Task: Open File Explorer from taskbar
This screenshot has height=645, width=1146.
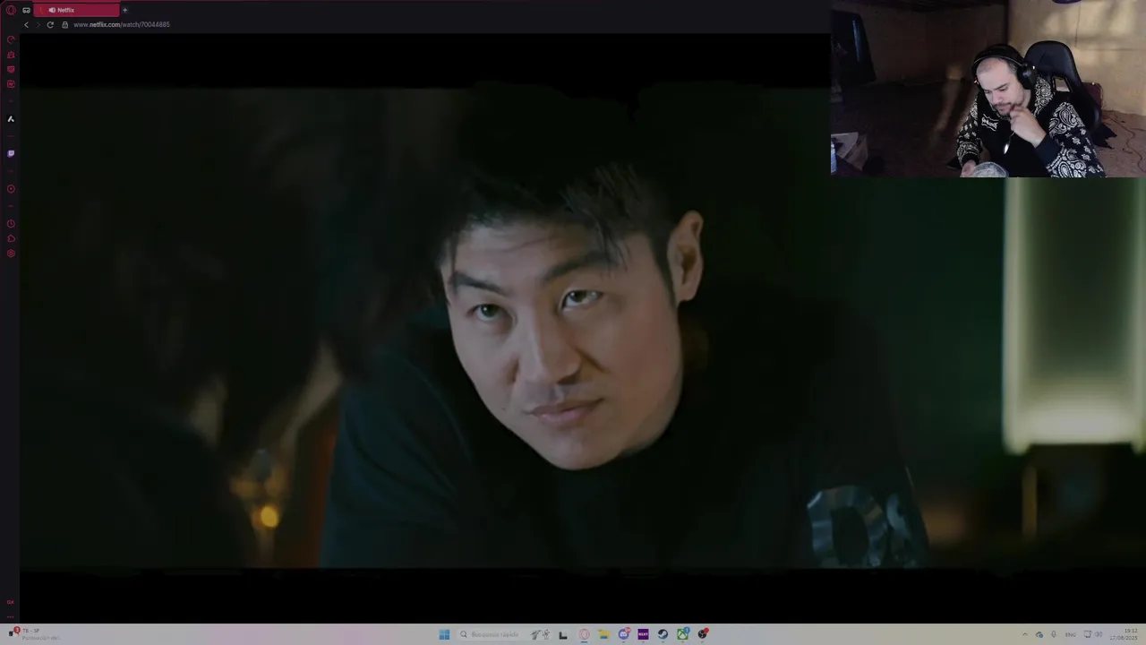Action: pos(603,634)
